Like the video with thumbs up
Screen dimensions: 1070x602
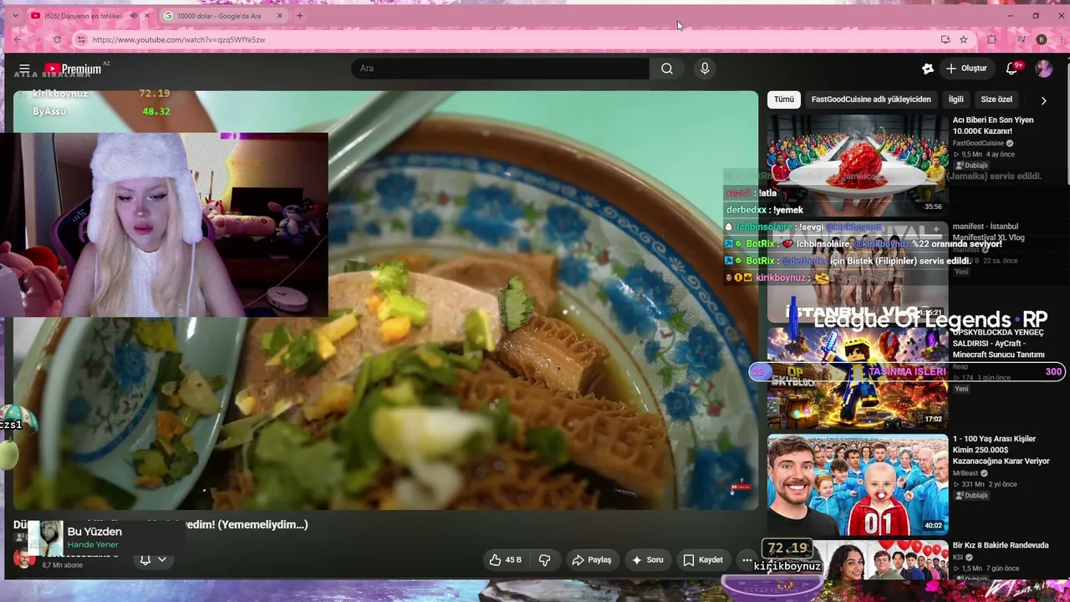(506, 559)
